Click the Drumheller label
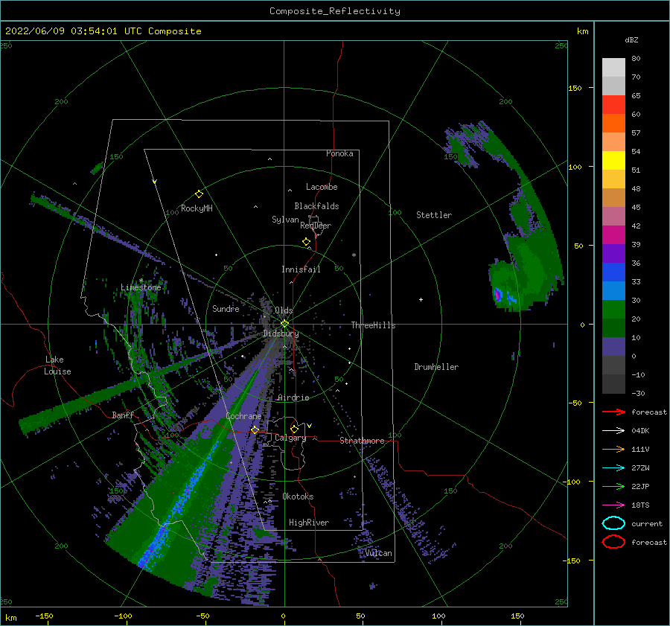 (x=436, y=367)
